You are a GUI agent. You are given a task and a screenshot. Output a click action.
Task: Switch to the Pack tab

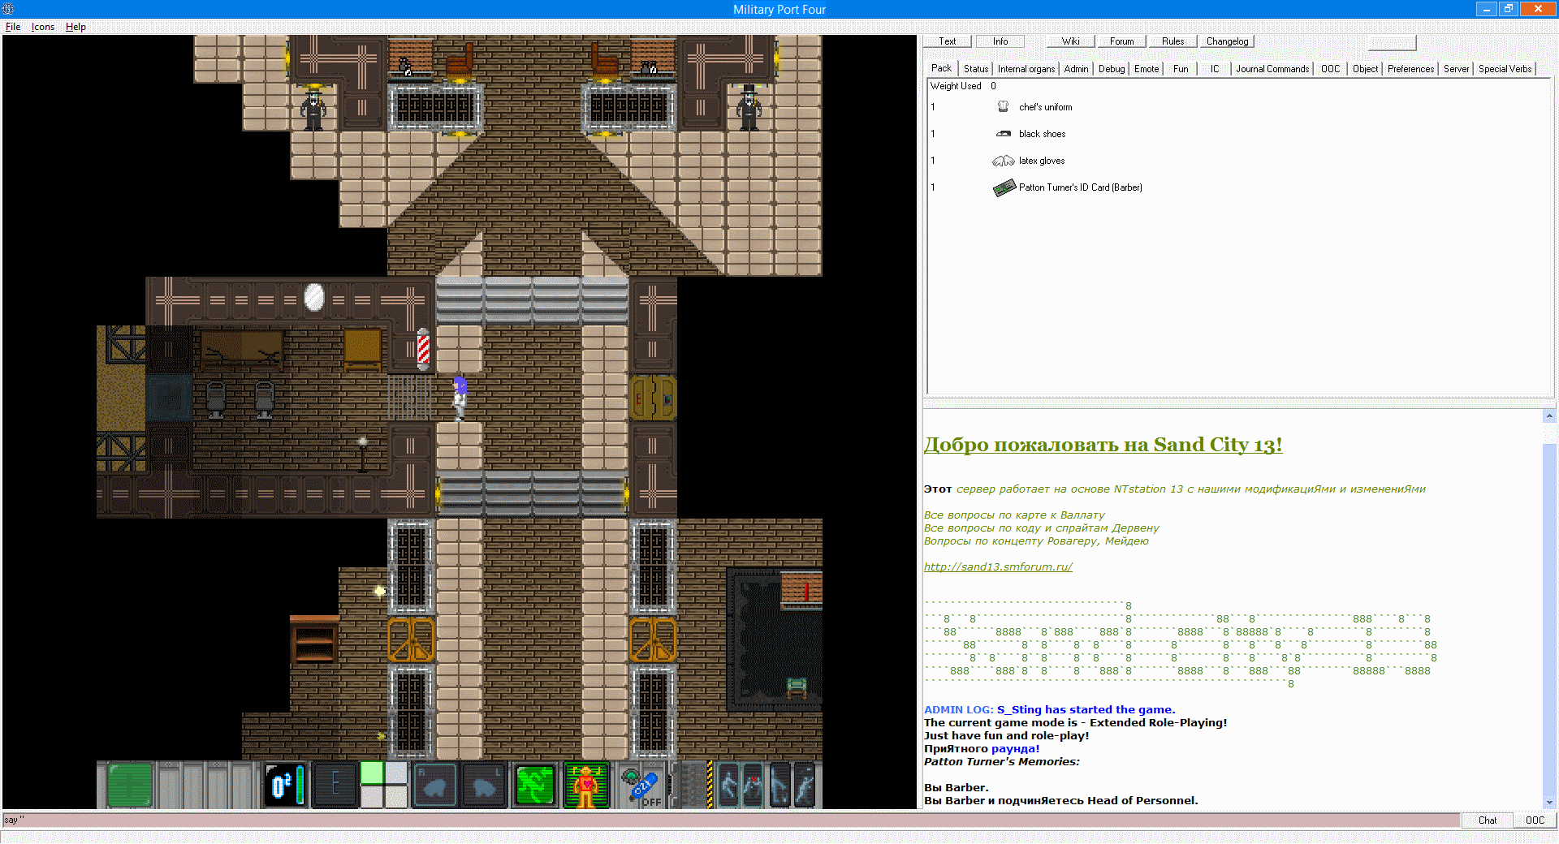tap(942, 68)
